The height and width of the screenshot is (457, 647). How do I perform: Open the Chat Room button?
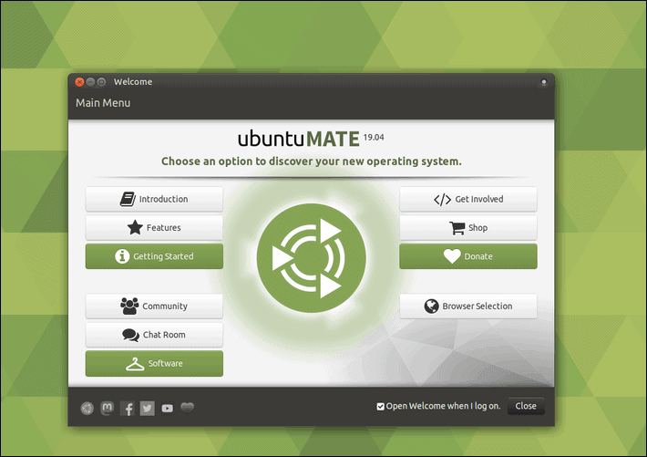point(154,335)
